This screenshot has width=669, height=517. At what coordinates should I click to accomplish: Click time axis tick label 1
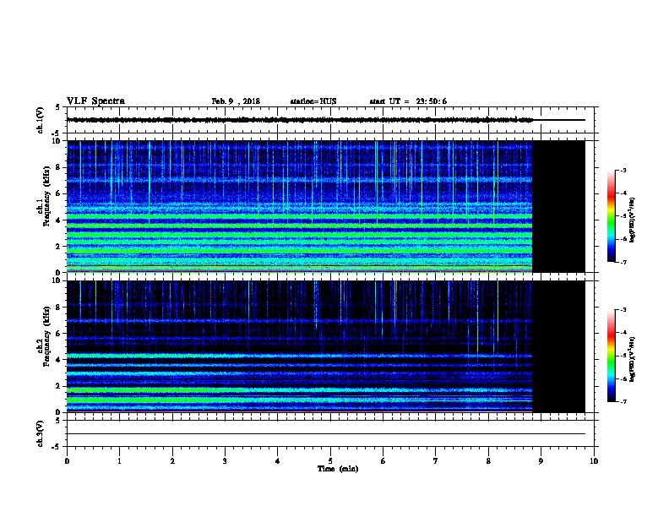(119, 461)
